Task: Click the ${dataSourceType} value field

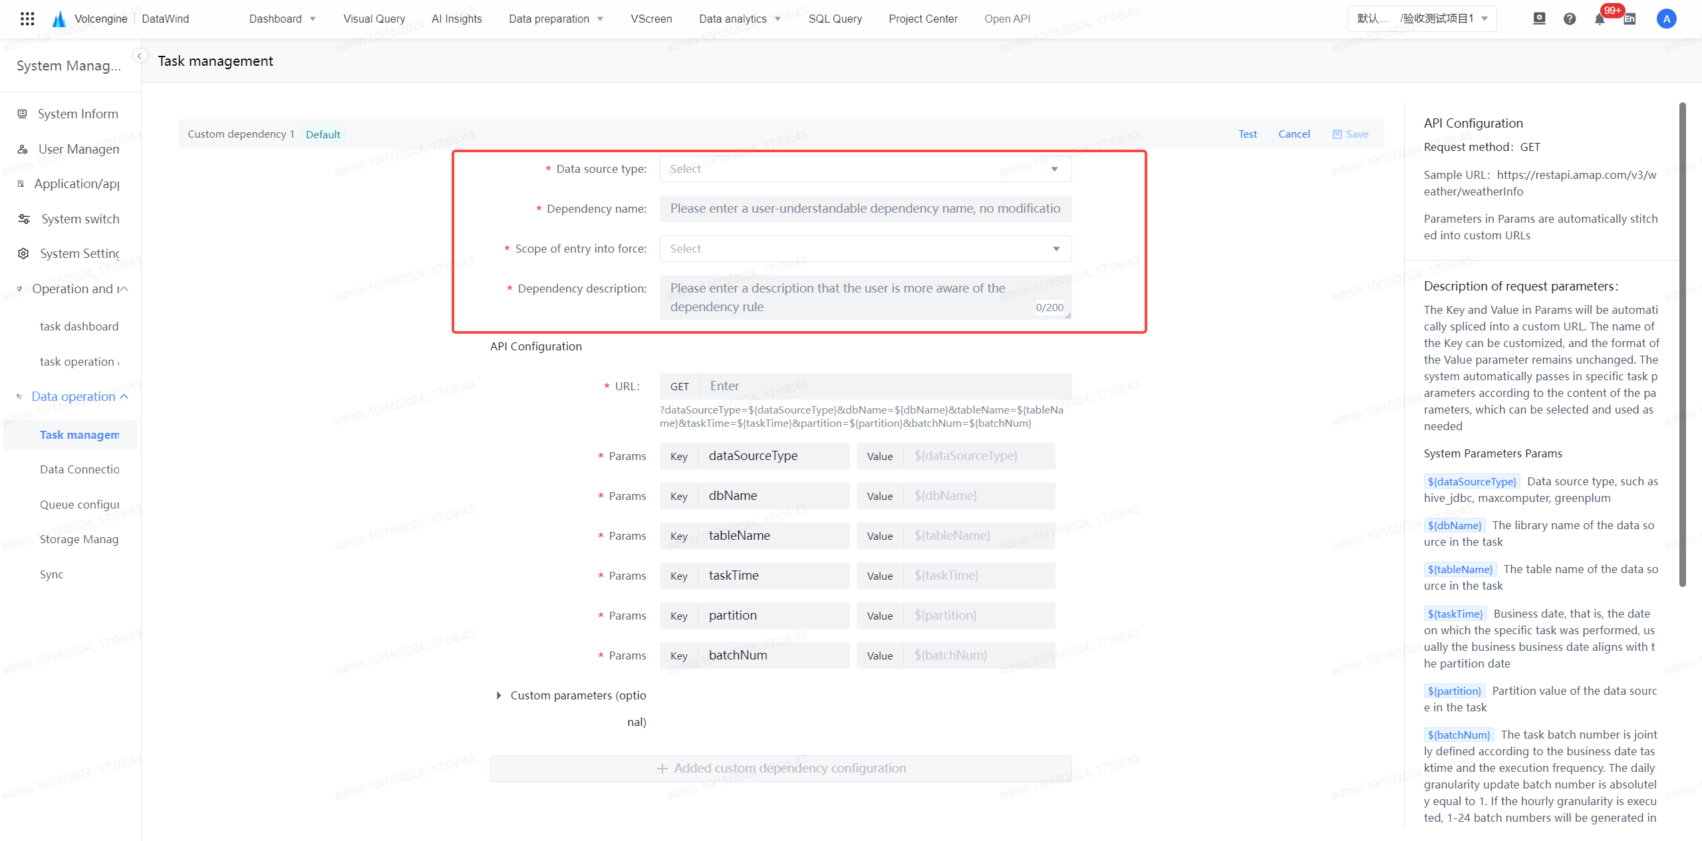Action: click(979, 456)
